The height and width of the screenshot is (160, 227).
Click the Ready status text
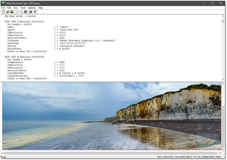[3, 157]
